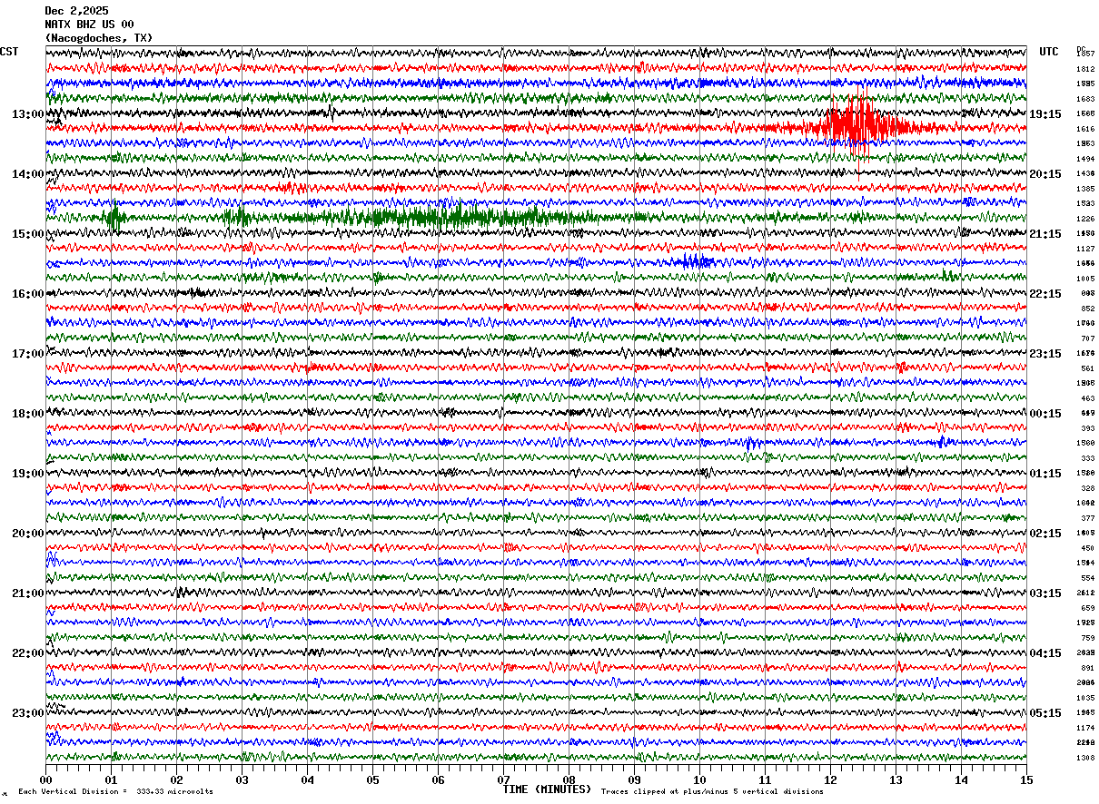The height and width of the screenshot is (804, 1099).
Task: Click the DC offset value '891'
Action: point(1087,668)
